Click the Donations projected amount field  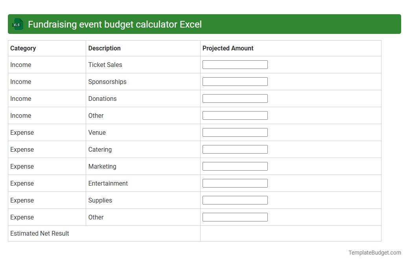[x=235, y=98]
